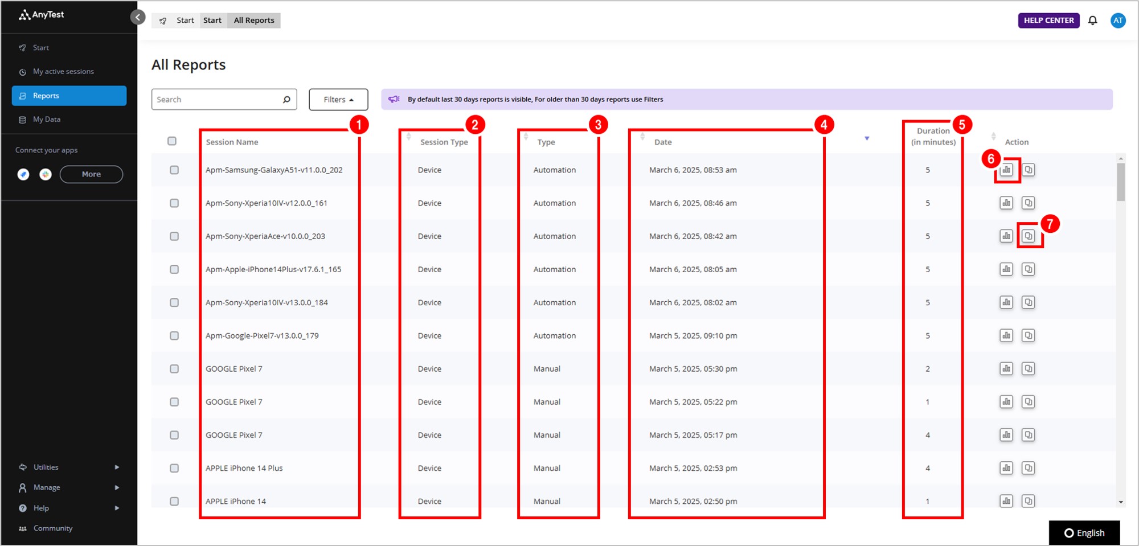
Task: Tick Apm-Sony-Xperia10IV-v13.0.0_184 checkbox
Action: (174, 302)
